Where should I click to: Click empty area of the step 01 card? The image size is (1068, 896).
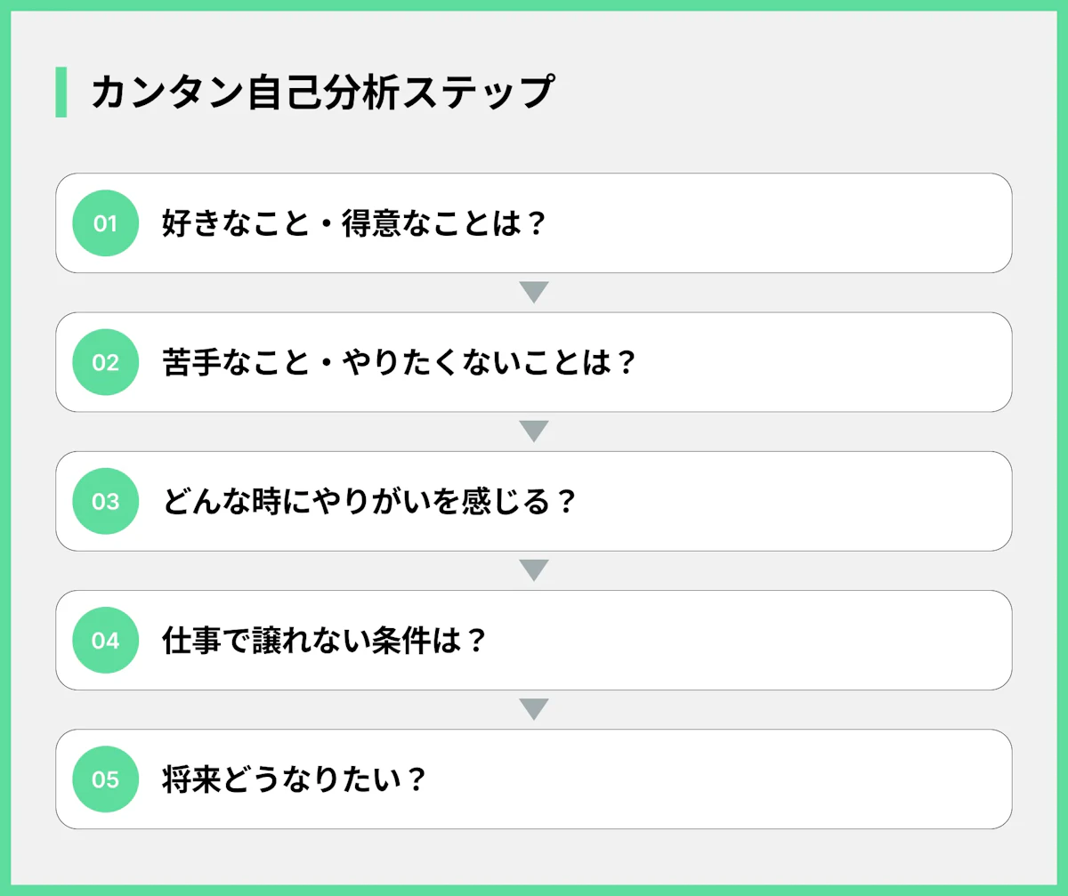pos(783,223)
